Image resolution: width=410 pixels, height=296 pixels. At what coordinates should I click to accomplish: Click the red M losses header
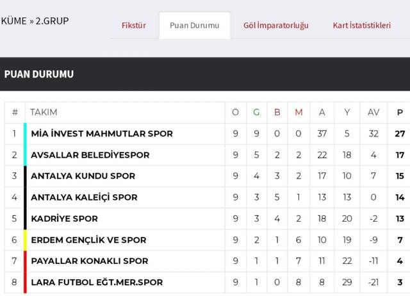pyautogui.click(x=299, y=112)
